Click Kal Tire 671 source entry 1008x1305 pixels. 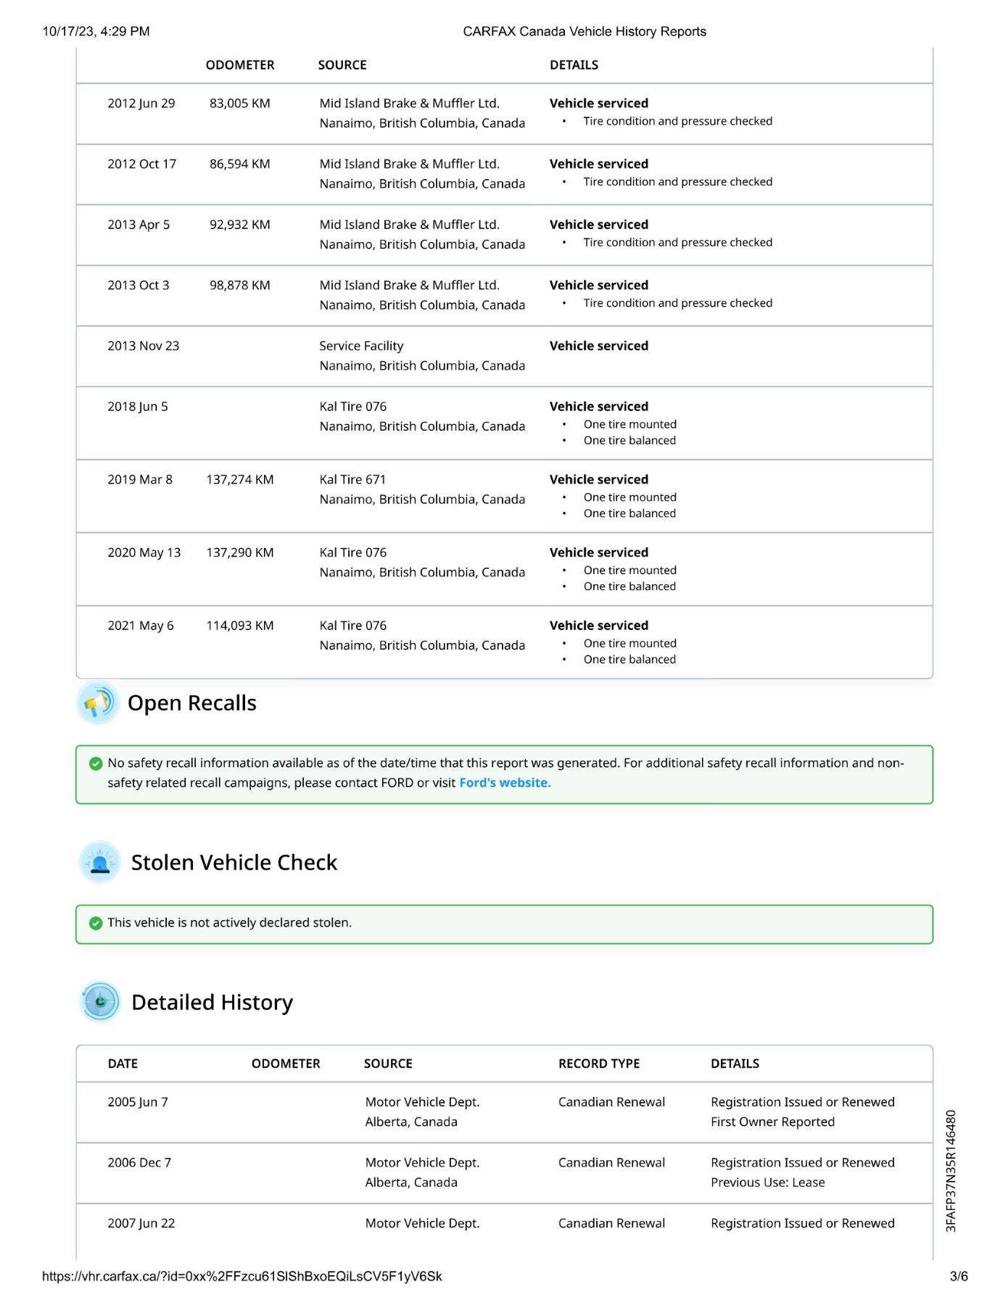tap(352, 480)
